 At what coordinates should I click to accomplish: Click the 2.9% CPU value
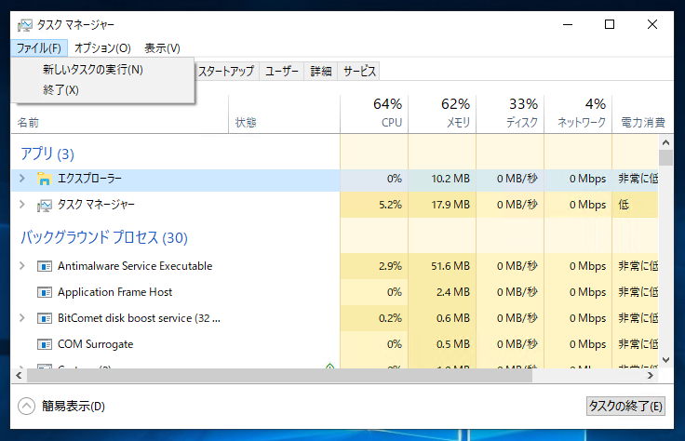390,266
